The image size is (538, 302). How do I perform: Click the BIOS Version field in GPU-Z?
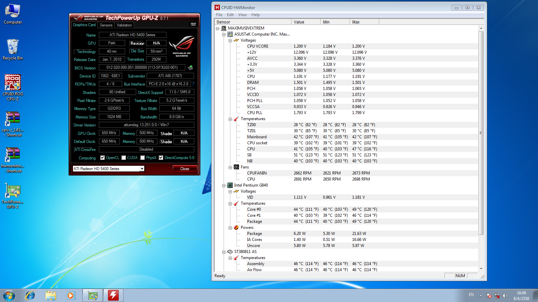click(142, 67)
